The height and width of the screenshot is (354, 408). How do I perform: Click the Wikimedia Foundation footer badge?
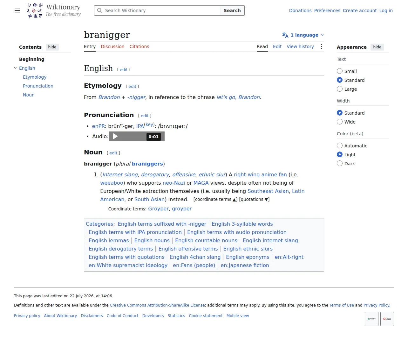click(371, 319)
